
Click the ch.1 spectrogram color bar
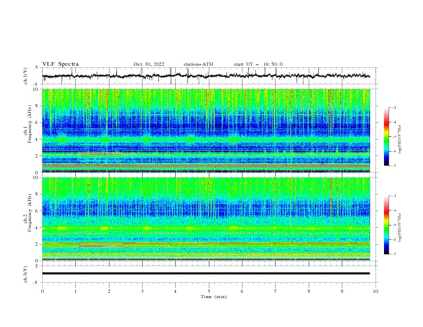click(387, 137)
